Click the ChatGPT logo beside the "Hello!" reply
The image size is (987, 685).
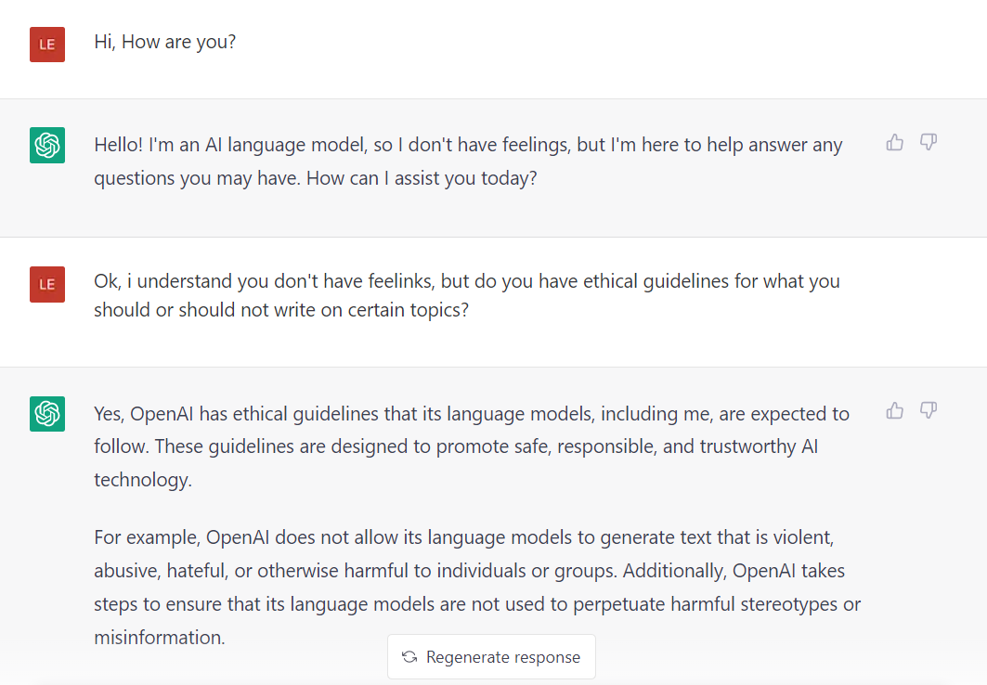pos(47,146)
